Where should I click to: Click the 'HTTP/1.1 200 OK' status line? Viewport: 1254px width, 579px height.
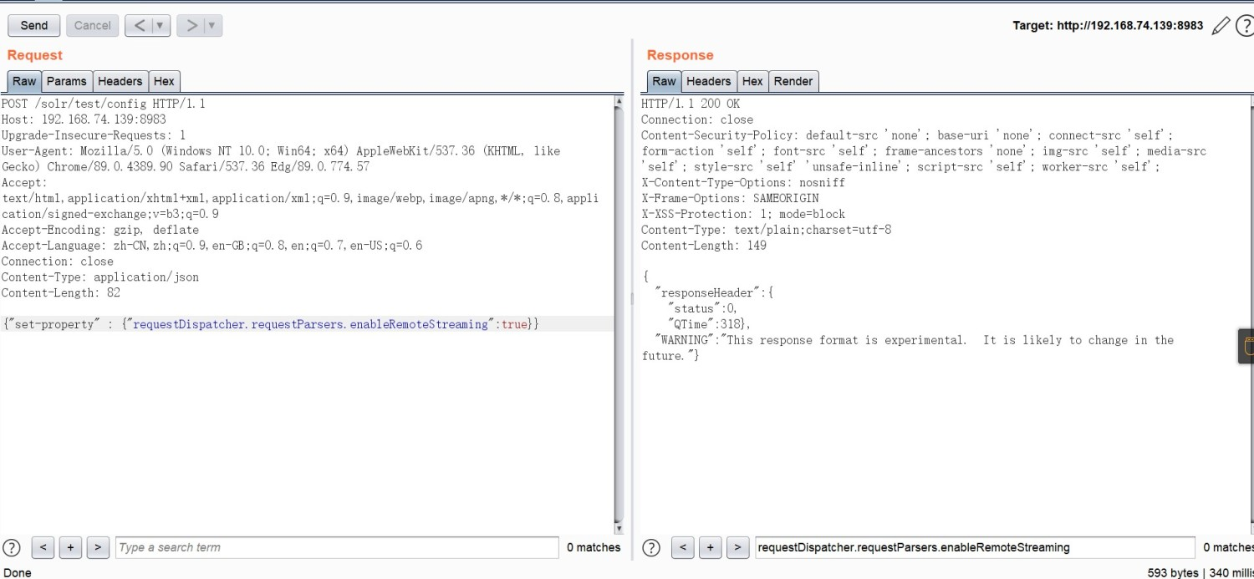[x=691, y=104]
